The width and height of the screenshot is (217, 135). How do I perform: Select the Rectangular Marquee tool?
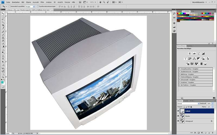3,16
